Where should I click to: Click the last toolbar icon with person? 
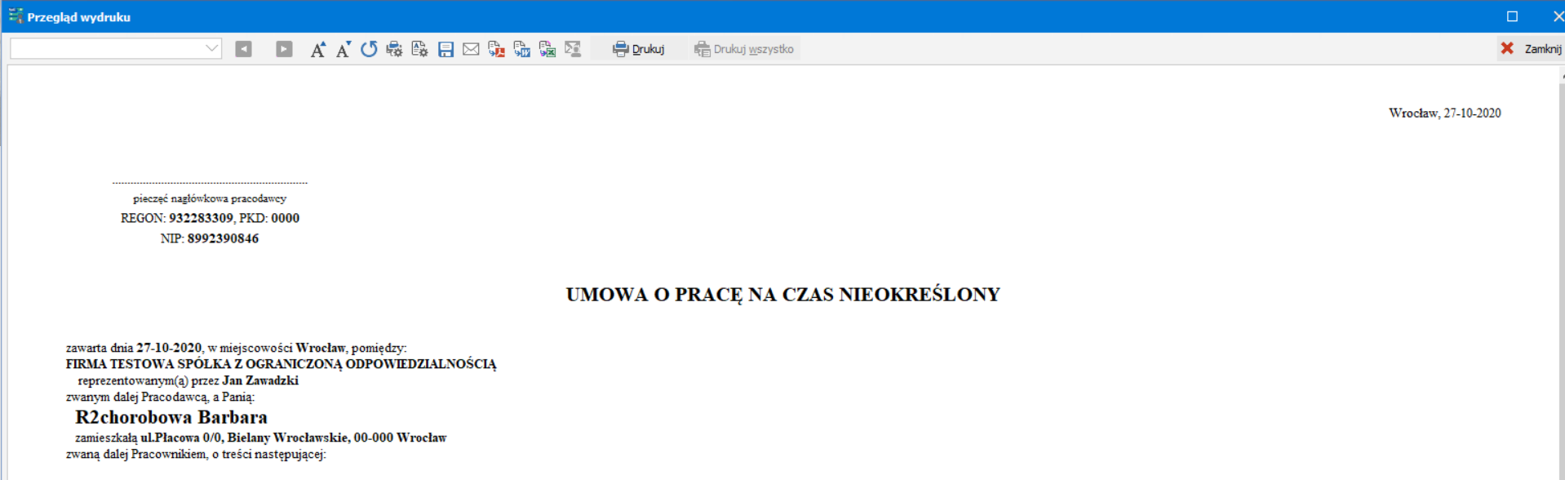click(x=573, y=49)
